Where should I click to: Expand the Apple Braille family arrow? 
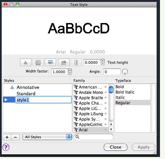point(106,98)
